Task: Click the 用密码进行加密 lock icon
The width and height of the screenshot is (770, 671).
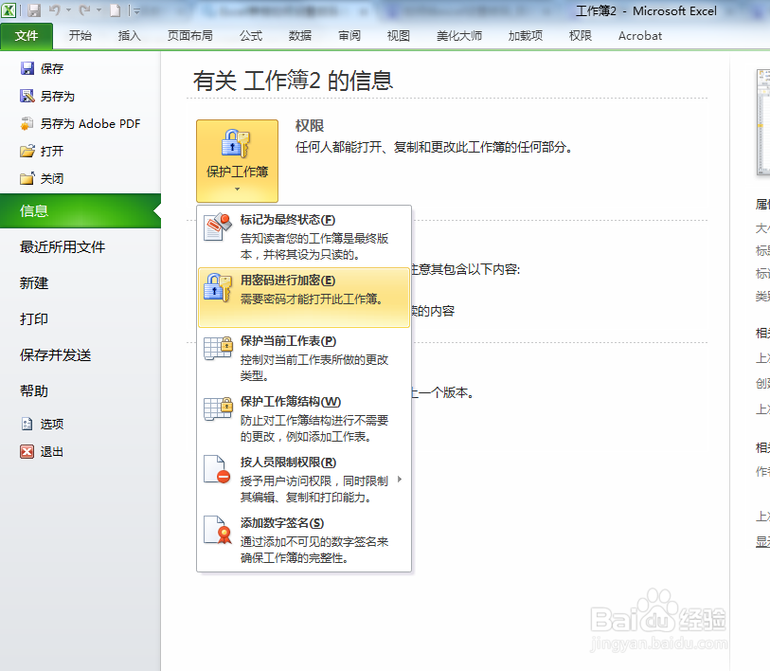Action: point(218,287)
